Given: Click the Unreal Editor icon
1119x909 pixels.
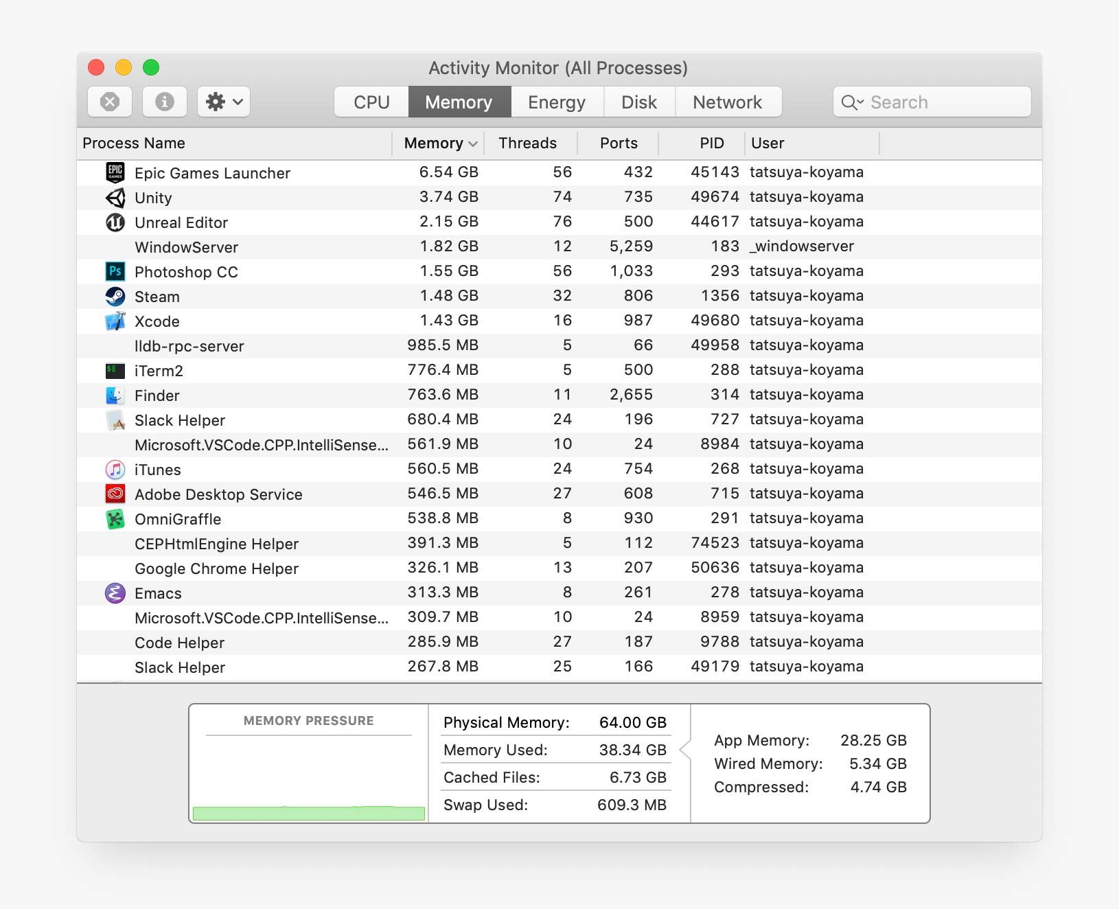Looking at the screenshot, I should [115, 222].
